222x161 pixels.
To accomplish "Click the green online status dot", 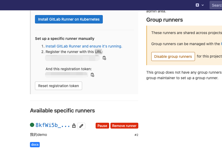I will click(32, 125).
